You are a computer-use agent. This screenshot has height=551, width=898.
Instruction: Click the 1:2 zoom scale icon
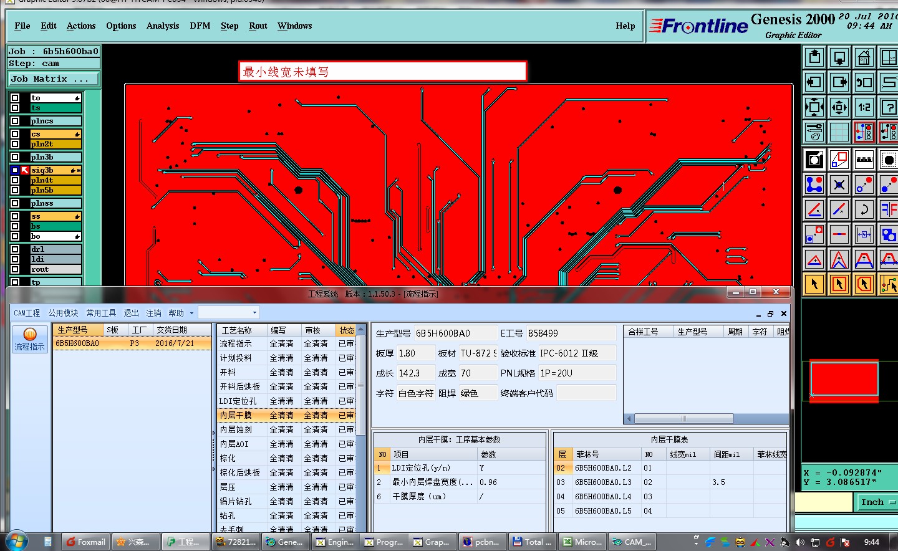click(864, 107)
